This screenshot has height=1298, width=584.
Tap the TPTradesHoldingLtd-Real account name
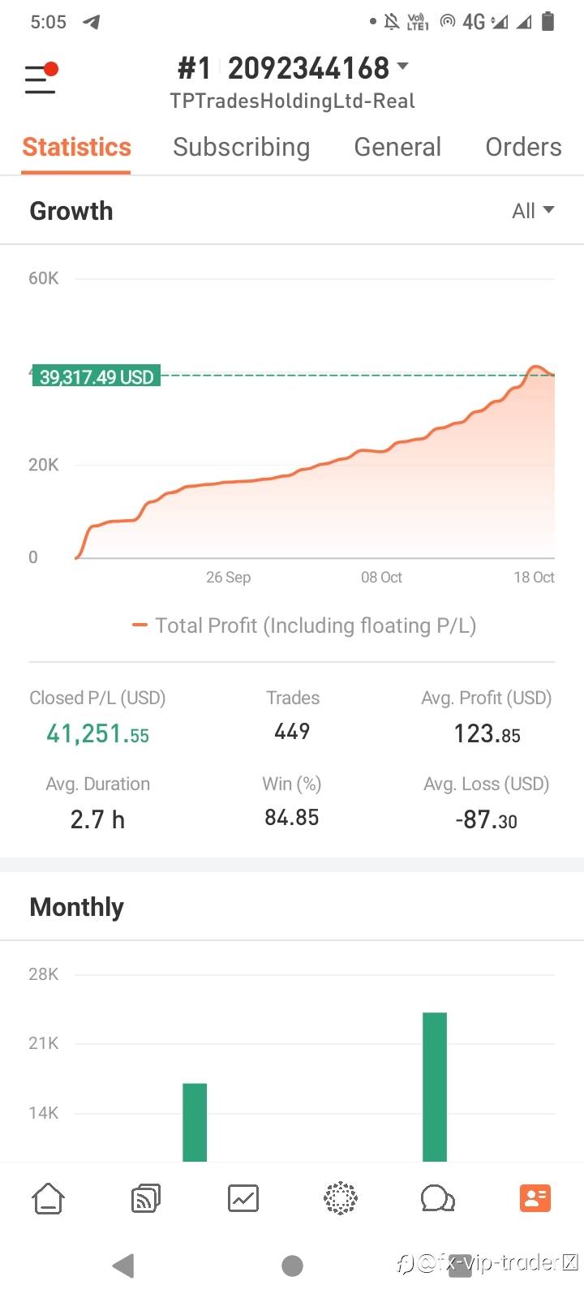point(292,101)
